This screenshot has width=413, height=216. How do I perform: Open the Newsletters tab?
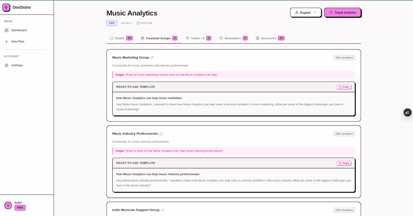tap(234, 38)
